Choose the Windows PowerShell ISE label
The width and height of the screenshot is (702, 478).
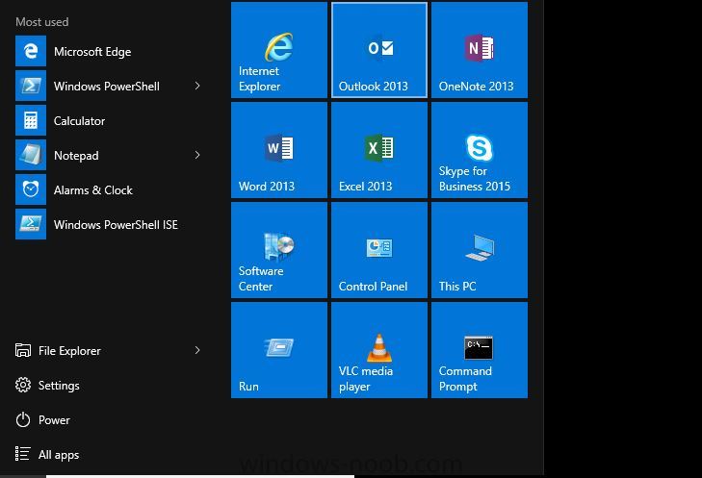(116, 224)
